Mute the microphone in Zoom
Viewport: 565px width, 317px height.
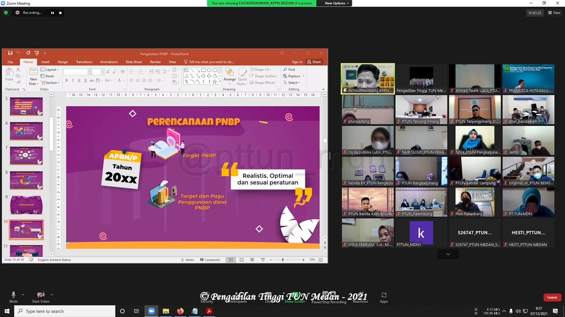pyautogui.click(x=13, y=295)
